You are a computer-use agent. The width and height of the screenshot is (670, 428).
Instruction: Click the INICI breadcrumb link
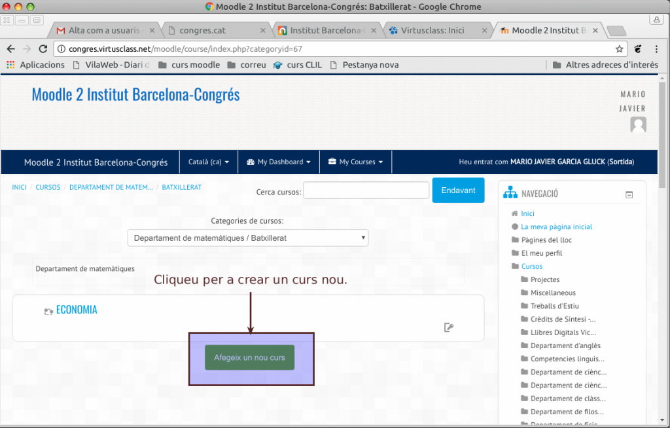click(19, 187)
